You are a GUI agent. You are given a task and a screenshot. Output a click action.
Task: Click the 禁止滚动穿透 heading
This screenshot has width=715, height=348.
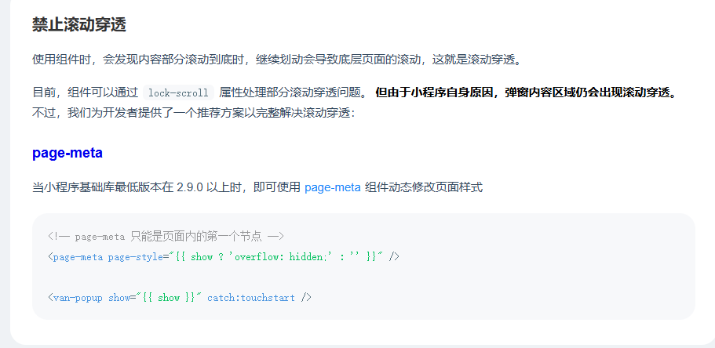[x=79, y=24]
